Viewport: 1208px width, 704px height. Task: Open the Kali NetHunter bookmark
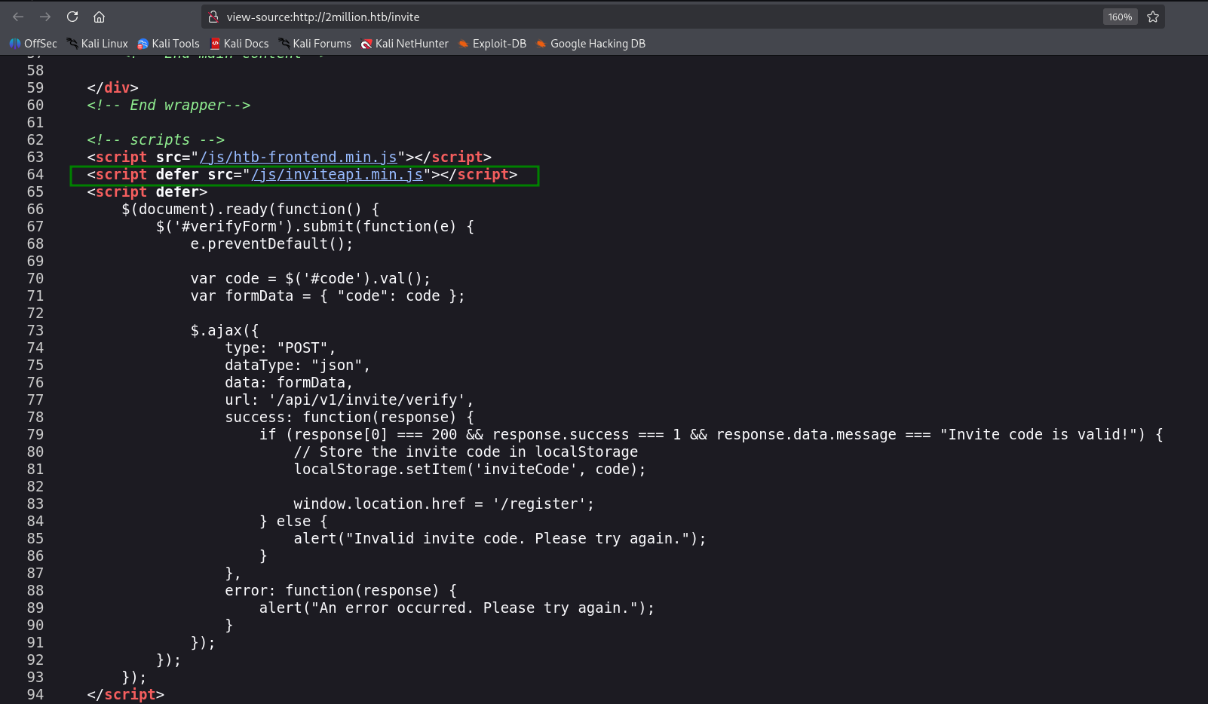[x=404, y=44]
